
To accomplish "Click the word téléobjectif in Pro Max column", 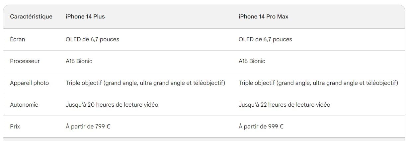I will (x=382, y=83).
